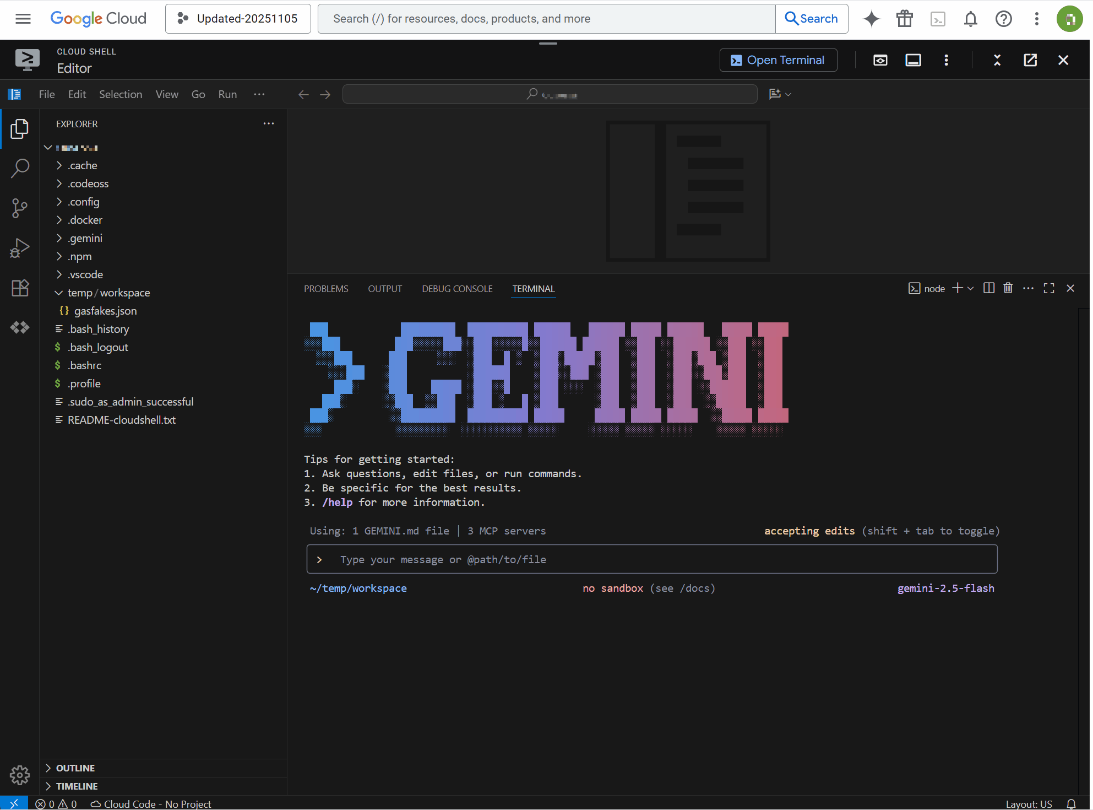Open the Source Control view icon
1093x810 pixels.
point(20,208)
